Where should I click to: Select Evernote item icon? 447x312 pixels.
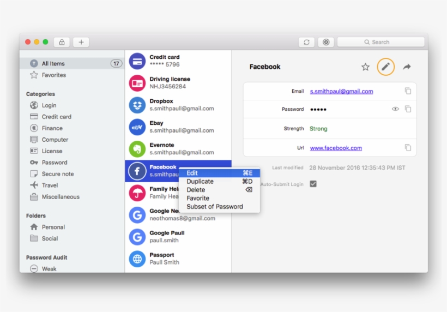click(x=137, y=149)
